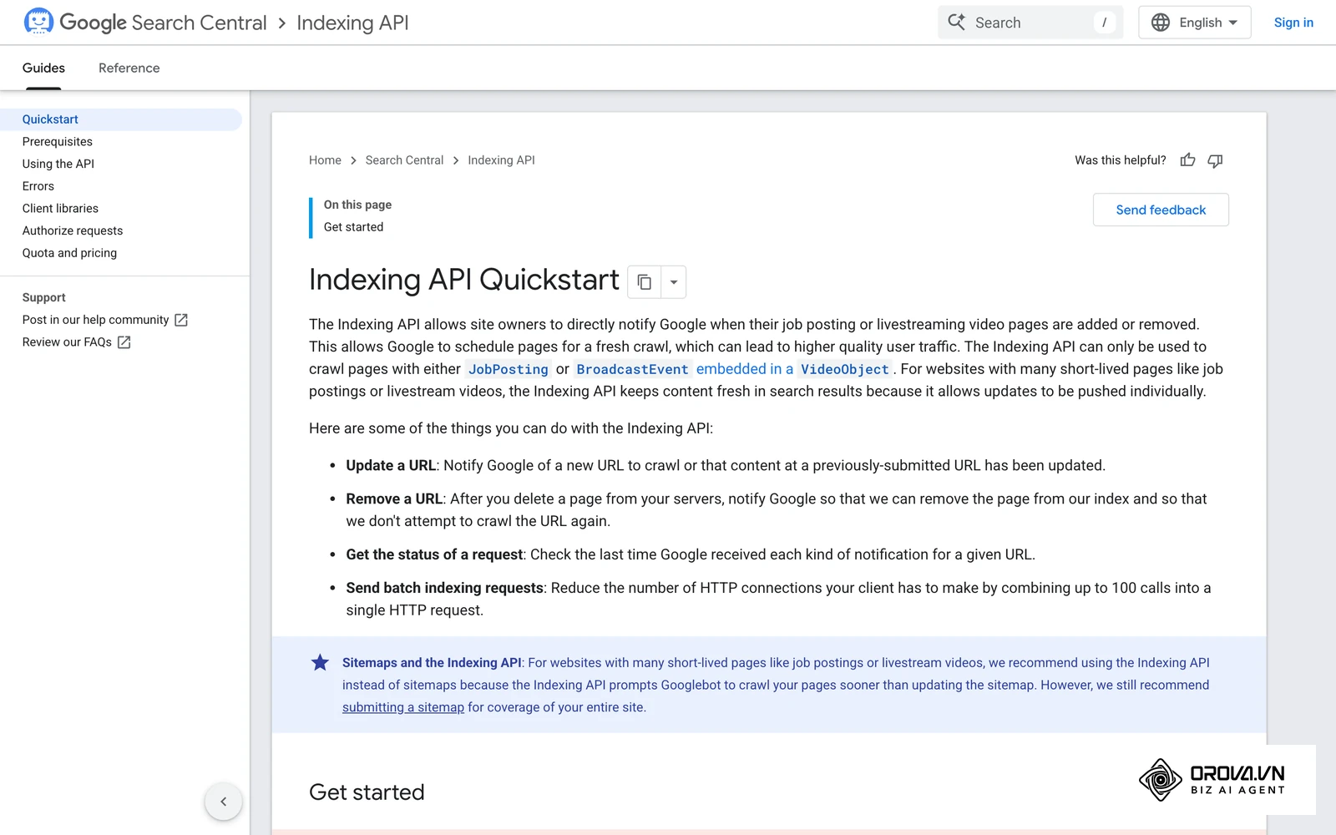Go to Search Central breadcrumb
The width and height of the screenshot is (1336, 835).
point(404,160)
